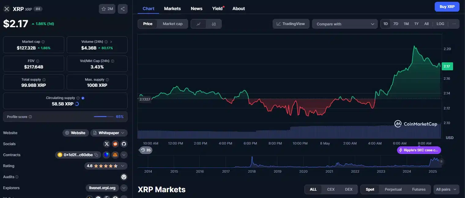Image resolution: width=465 pixels, height=198 pixels.
Task: Select the ALL markets filter
Action: pos(313,189)
